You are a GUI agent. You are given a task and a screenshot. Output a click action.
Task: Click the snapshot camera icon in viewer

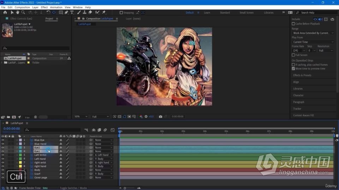coord(160,116)
